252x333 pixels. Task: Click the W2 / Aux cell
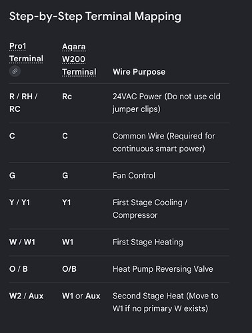tap(27, 296)
